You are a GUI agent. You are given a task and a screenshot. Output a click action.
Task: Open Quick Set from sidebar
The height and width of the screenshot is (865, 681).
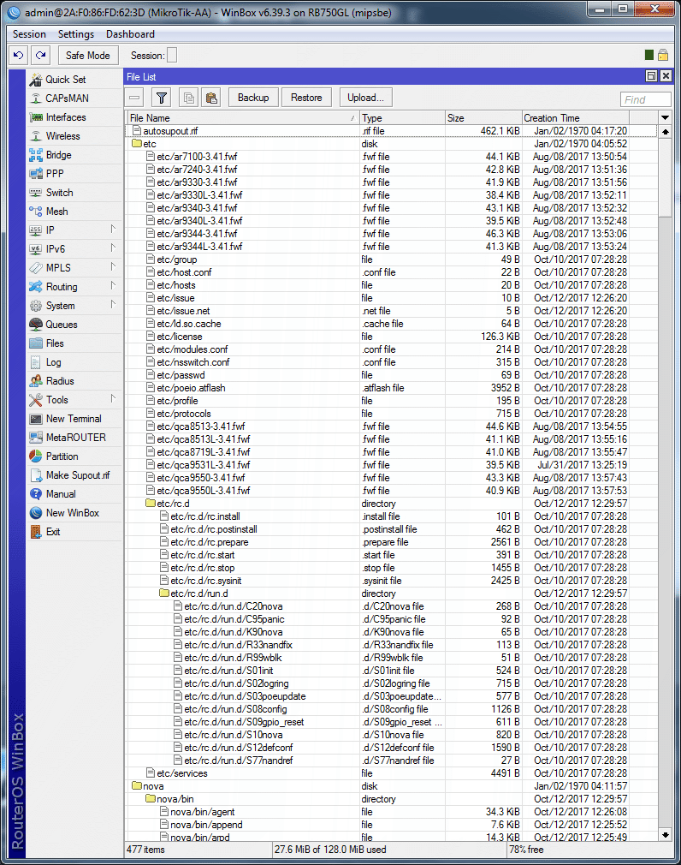coord(65,80)
